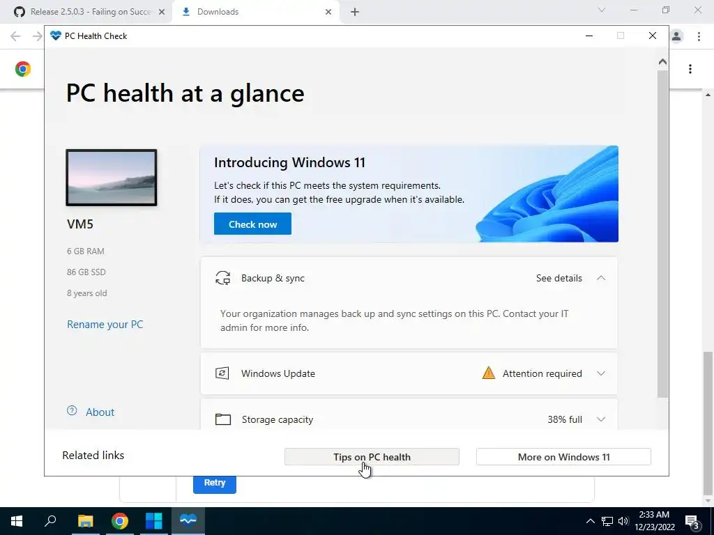The height and width of the screenshot is (535, 714).
Task: Click the Related links label
Action: tap(93, 456)
